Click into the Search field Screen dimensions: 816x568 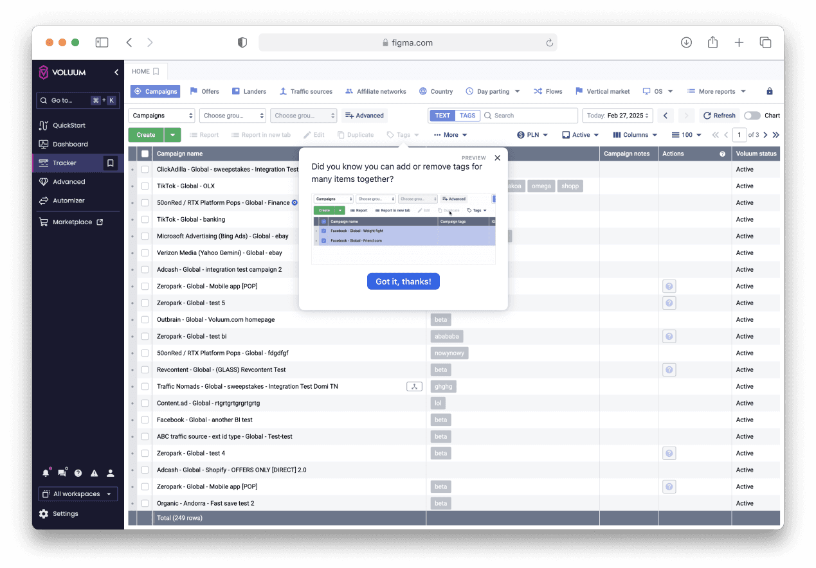tap(529, 116)
